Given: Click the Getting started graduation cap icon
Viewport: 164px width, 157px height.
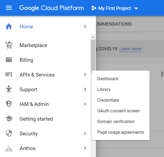Looking at the screenshot, I should (9, 119).
